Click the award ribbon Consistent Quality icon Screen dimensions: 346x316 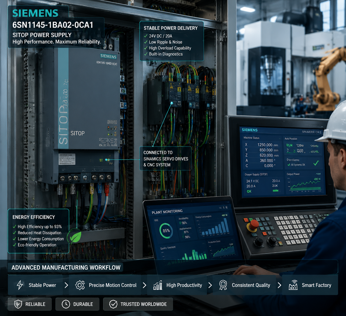pyautogui.click(x=223, y=285)
